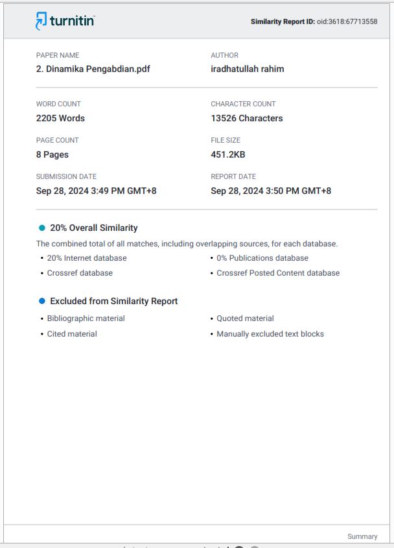This screenshot has height=548, width=394.
Task: Click the 2205 Words count value
Action: [60, 118]
